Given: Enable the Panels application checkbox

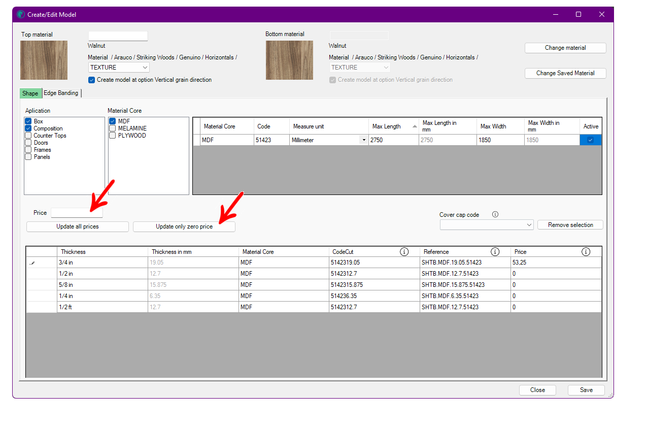Looking at the screenshot, I should point(28,157).
